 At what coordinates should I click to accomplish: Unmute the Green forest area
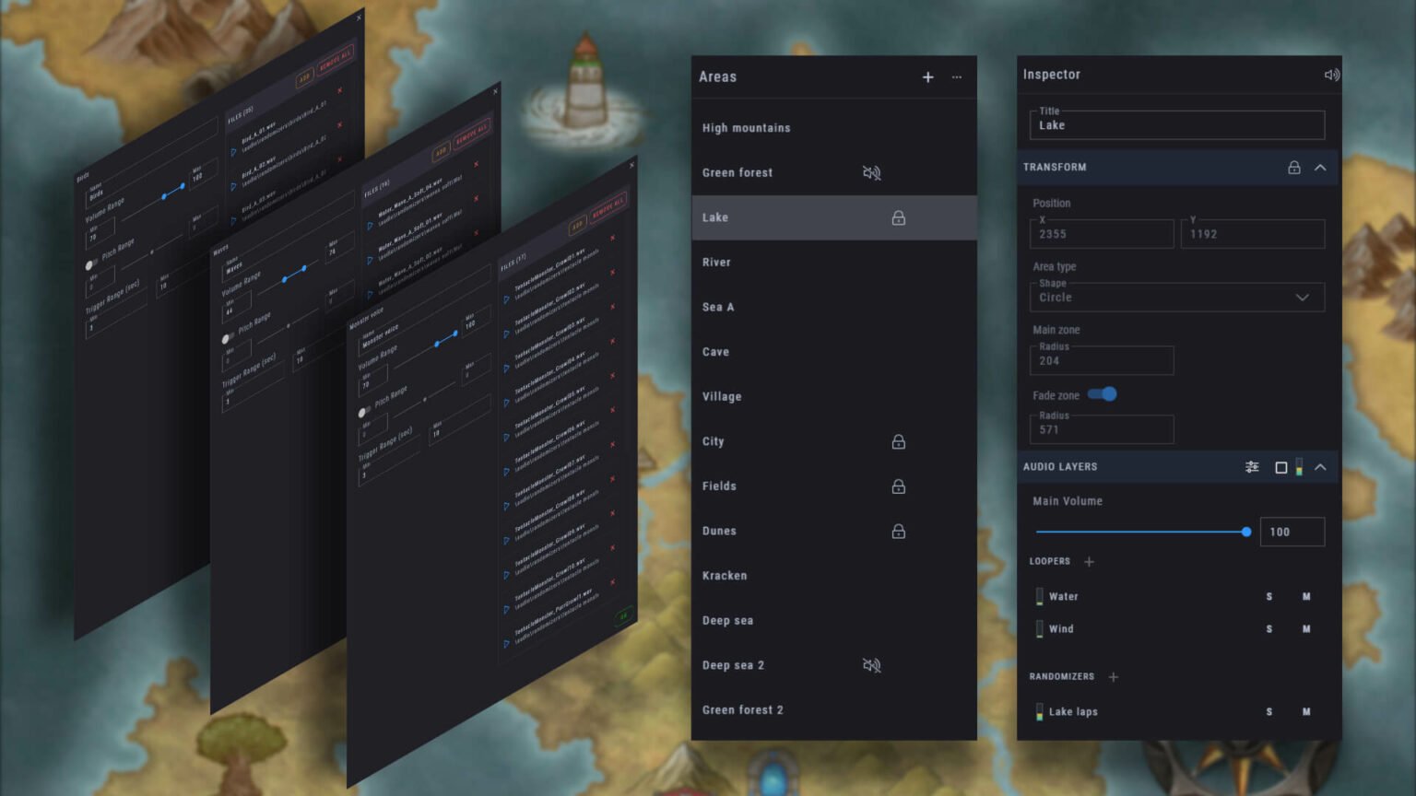(x=869, y=172)
